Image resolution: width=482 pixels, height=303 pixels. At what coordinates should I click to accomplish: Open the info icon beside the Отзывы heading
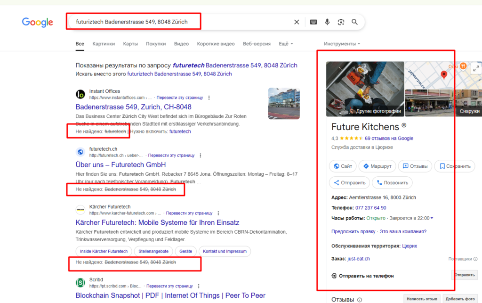pos(359,300)
